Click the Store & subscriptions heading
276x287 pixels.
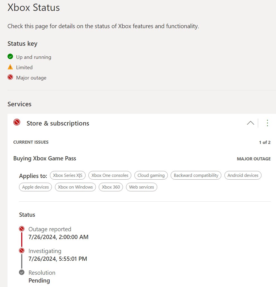coord(58,123)
